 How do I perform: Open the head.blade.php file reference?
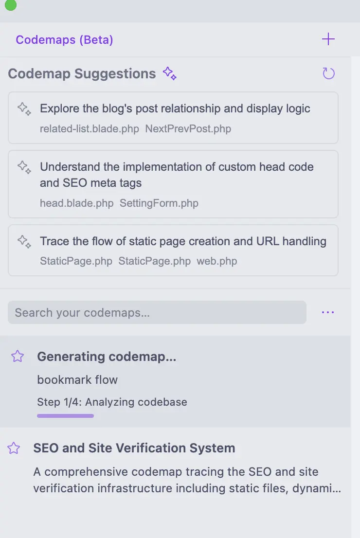[x=76, y=203]
